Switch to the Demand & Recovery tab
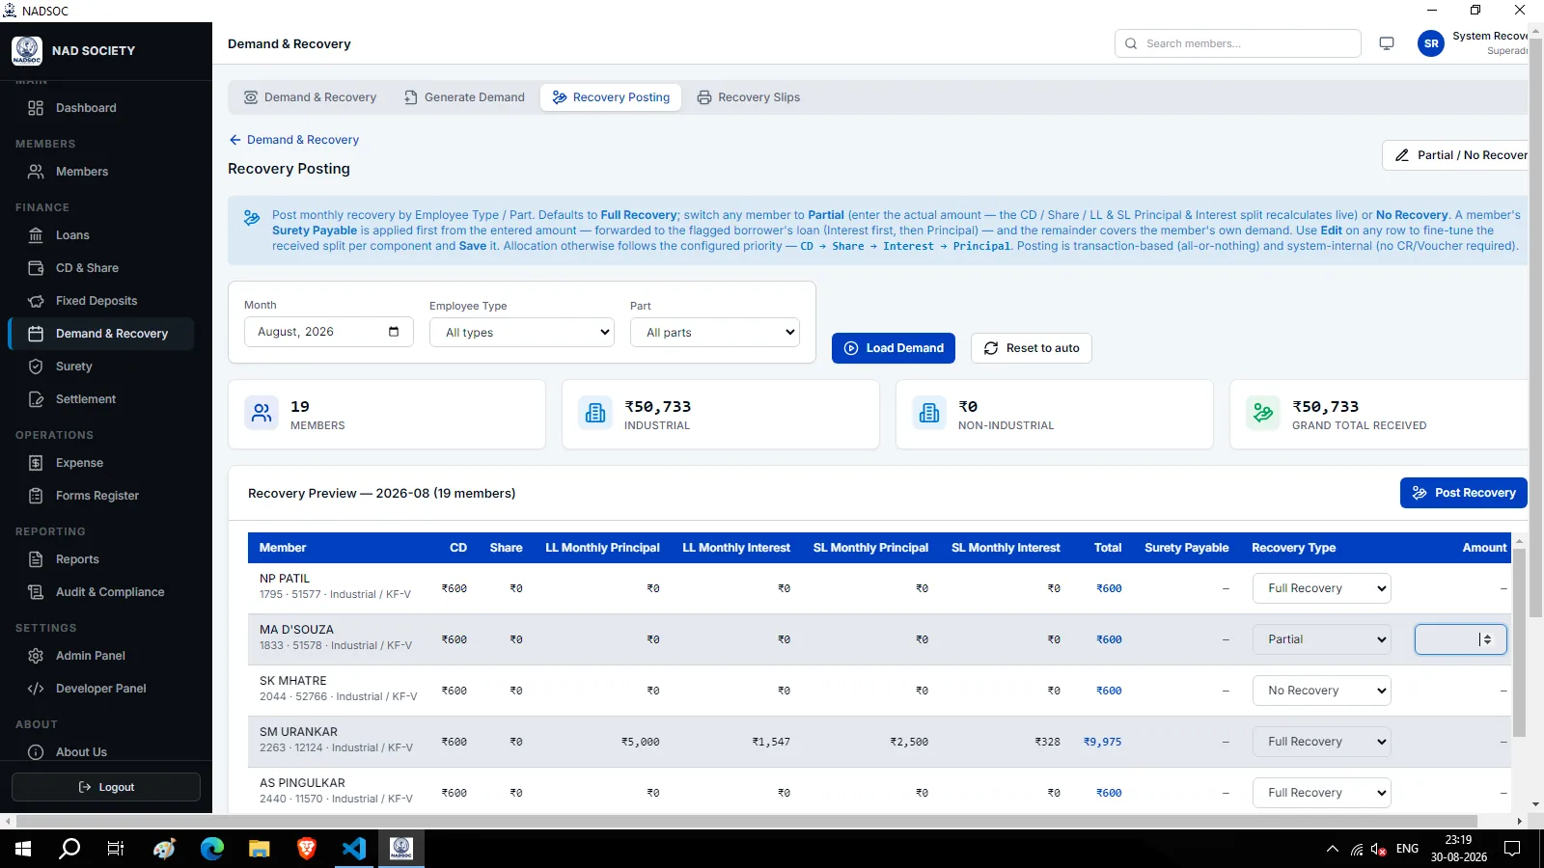 [310, 97]
